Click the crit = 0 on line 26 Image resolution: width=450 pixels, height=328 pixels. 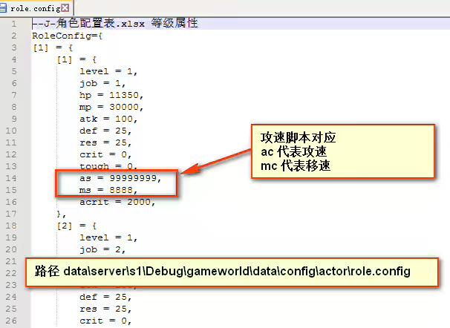pos(105,321)
